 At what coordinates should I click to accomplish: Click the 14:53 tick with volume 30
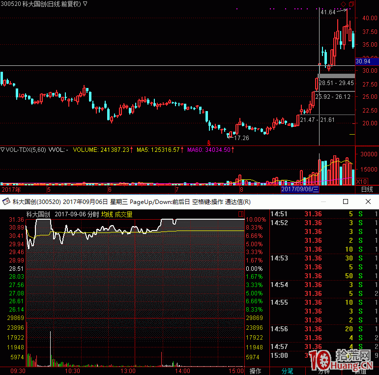click(324, 259)
